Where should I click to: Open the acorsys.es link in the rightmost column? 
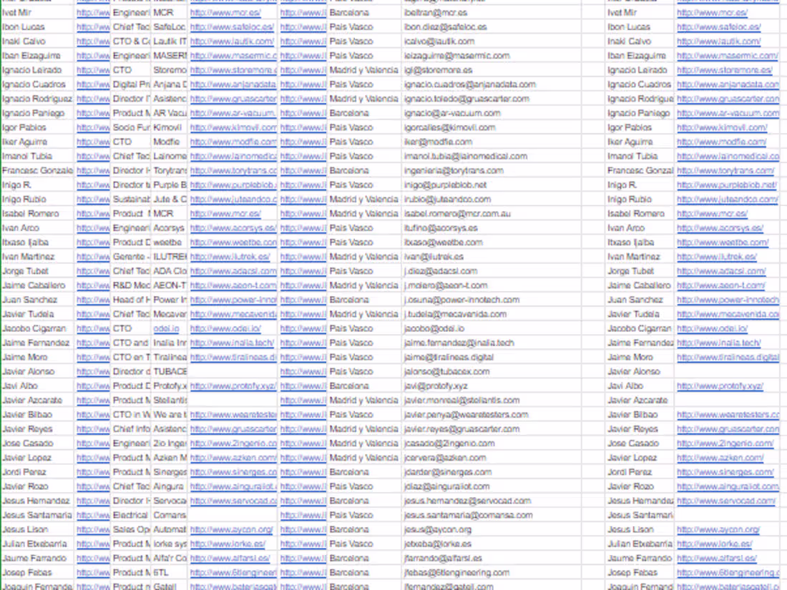pyautogui.click(x=720, y=228)
